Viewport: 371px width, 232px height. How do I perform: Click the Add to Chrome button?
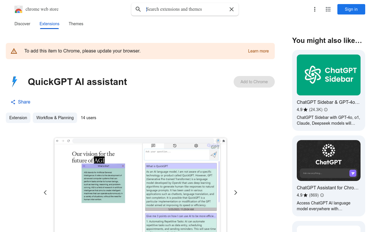pyautogui.click(x=254, y=82)
